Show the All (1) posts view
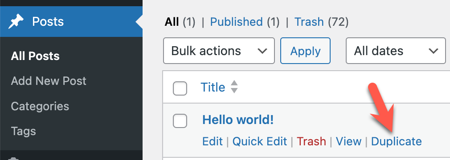Image resolution: width=450 pixels, height=160 pixels. pos(180,22)
